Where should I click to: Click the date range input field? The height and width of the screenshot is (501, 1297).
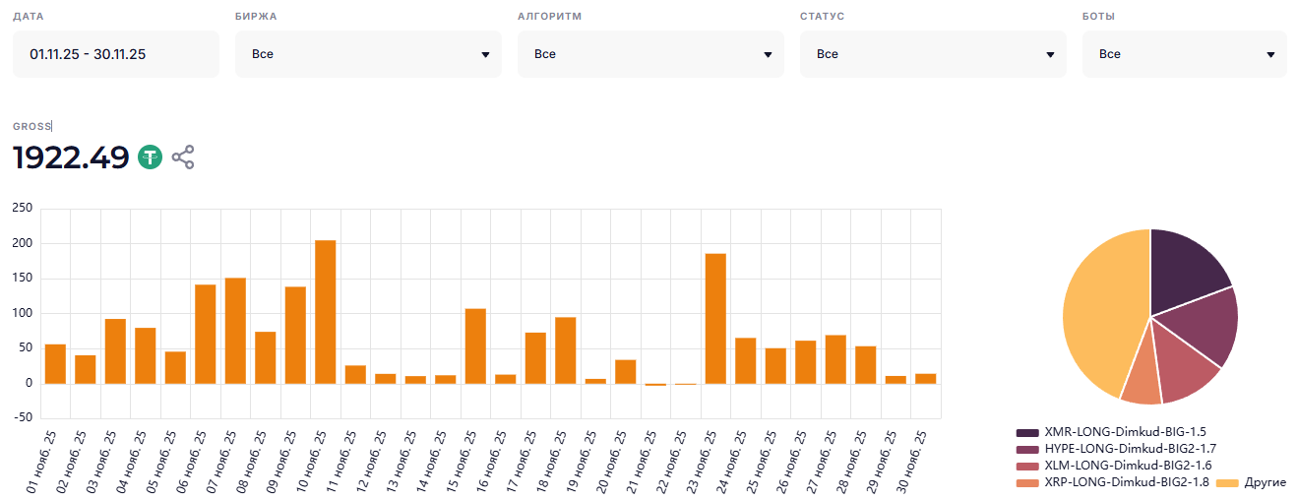[115, 54]
